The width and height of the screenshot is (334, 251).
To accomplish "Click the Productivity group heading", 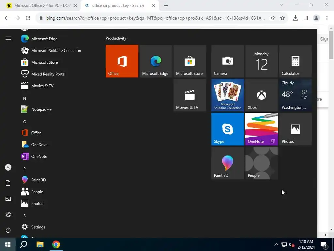I will point(116,38).
